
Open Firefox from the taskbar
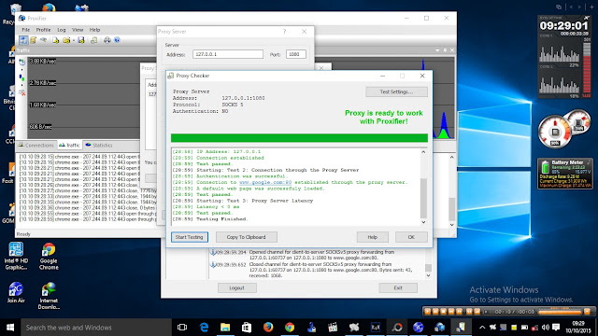coord(268,328)
